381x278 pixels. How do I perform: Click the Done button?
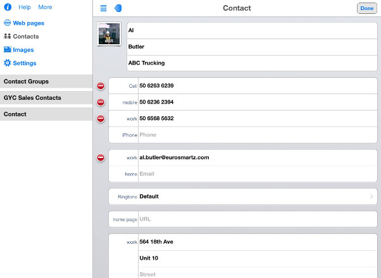tap(367, 8)
